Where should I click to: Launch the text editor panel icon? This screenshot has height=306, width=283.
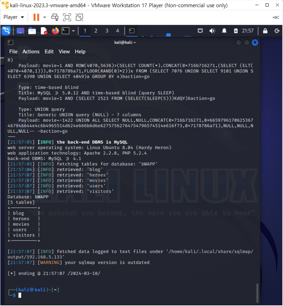click(x=44, y=31)
